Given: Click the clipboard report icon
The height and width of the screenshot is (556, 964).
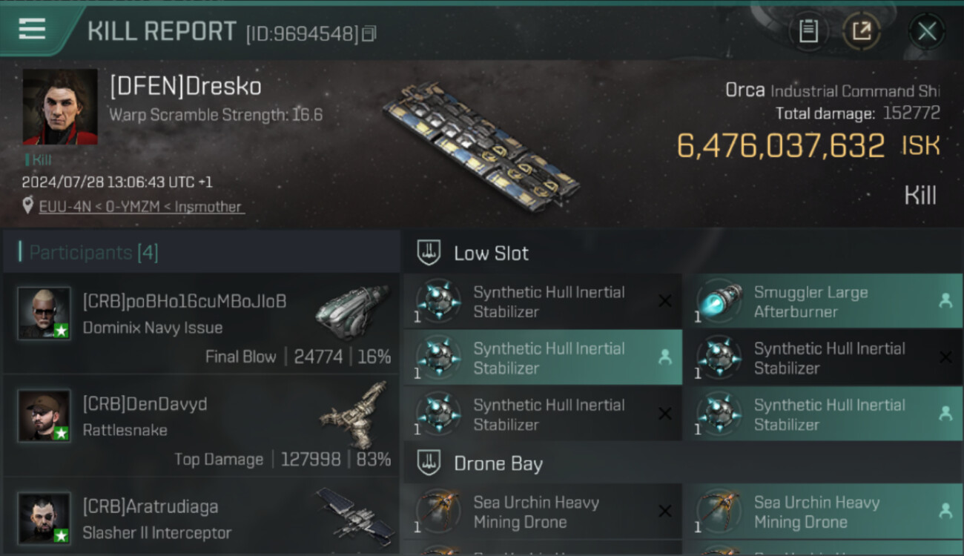Looking at the screenshot, I should pos(808,31).
